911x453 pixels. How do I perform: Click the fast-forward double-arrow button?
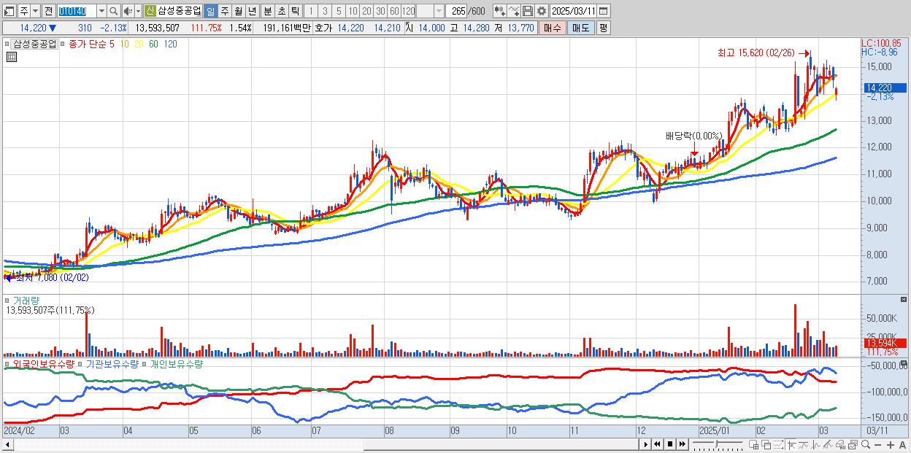[x=682, y=444]
